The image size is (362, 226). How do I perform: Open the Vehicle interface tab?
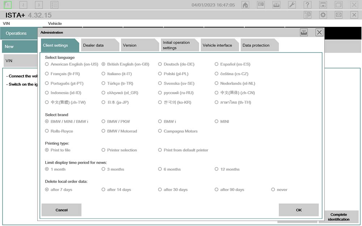pyautogui.click(x=220, y=45)
